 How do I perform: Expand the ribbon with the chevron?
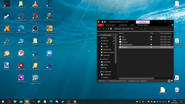(x=170, y=25)
